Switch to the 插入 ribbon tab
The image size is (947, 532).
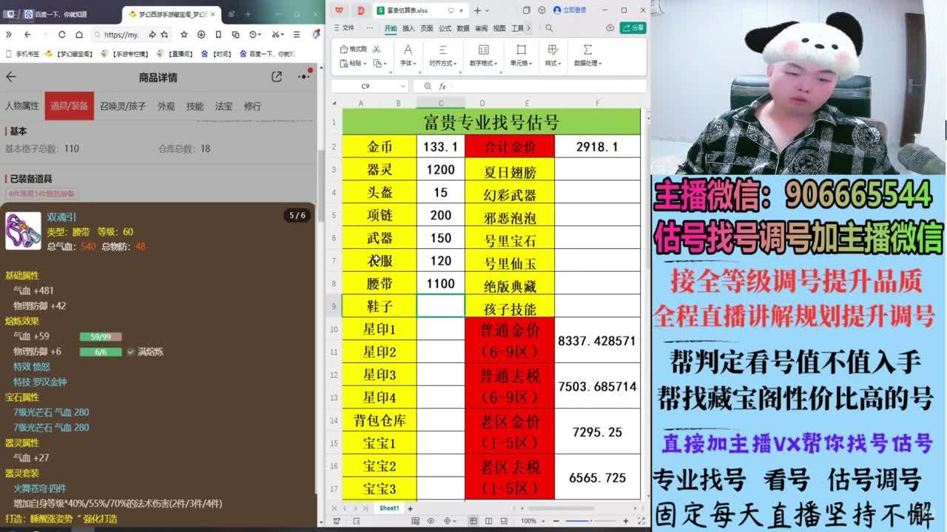(x=408, y=28)
